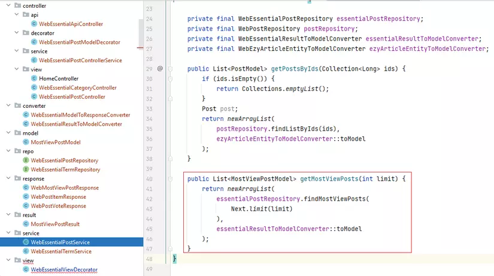The height and width of the screenshot is (276, 494).
Task: Click the converter folder icon
Action: pyautogui.click(x=17, y=105)
